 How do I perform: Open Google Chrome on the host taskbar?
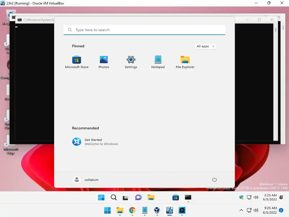pos(132,210)
